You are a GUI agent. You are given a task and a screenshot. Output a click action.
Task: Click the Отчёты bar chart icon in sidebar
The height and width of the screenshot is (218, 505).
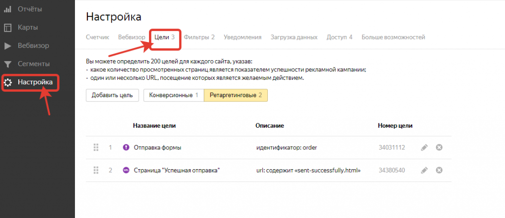8,9
